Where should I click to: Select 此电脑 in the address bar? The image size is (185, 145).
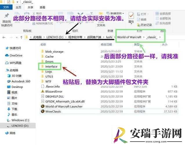click(x=37, y=37)
